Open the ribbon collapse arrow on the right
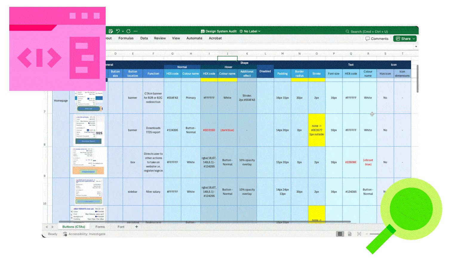Image resolution: width=461 pixels, height=273 pixels. pos(416,46)
